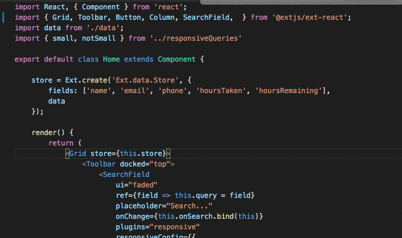Click SearchField in the ext-react import line
402x238 pixels.
pyautogui.click(x=206, y=17)
